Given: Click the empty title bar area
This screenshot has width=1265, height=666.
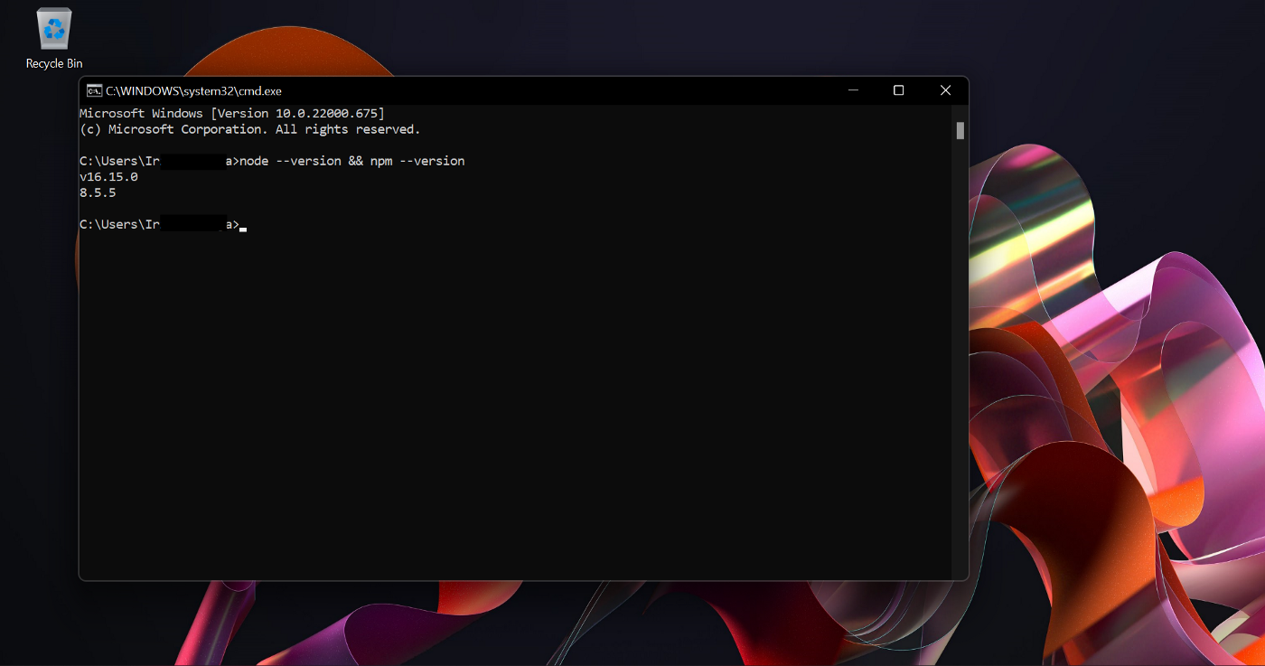Looking at the screenshot, I should tap(560, 90).
